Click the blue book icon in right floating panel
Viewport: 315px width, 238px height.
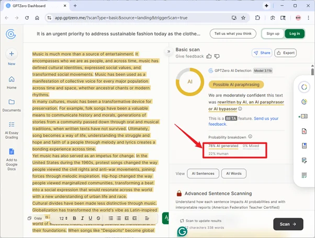coord(304,146)
